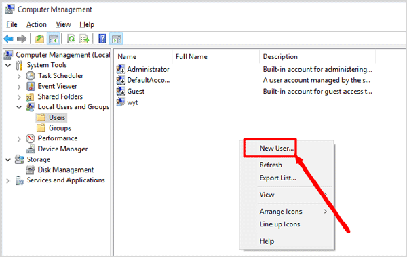The height and width of the screenshot is (257, 407).
Task: Sort by the Full Name column header
Action: [191, 56]
